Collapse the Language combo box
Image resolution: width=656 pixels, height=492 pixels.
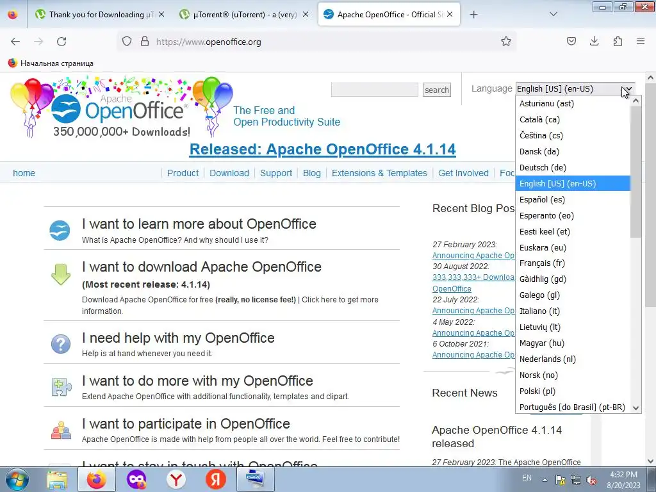(575, 88)
